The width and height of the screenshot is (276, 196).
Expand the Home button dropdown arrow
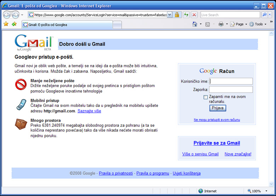click(x=201, y=24)
